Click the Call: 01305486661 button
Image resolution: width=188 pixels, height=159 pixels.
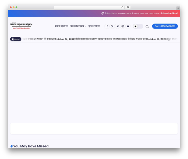(x=165, y=26)
